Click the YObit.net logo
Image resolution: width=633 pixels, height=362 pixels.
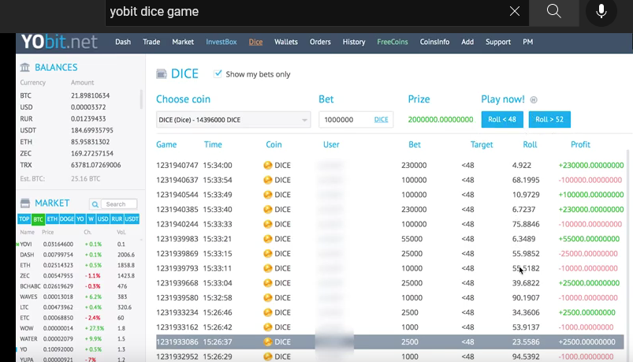click(59, 42)
